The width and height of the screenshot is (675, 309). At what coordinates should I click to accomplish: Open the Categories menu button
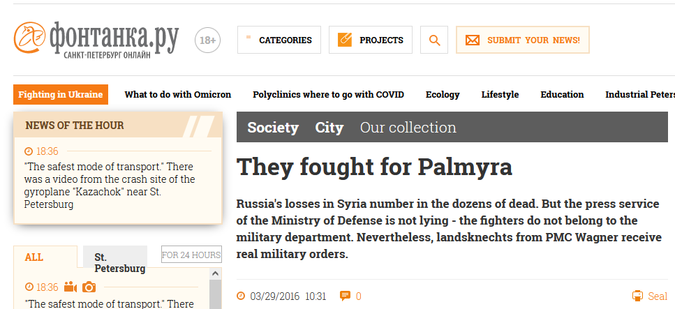coord(279,40)
